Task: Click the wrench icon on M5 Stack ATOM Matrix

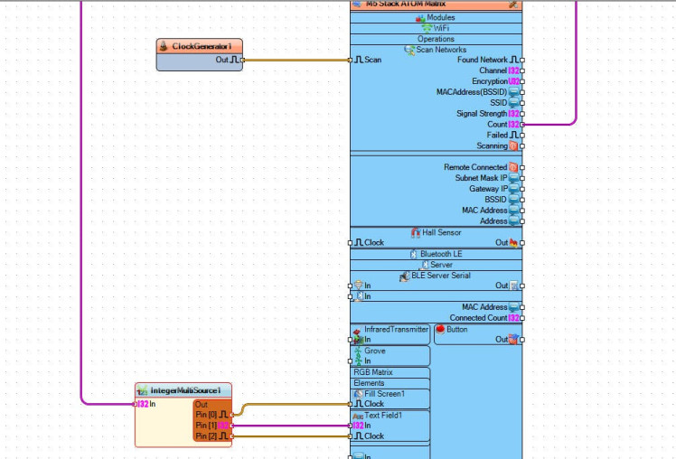Action: pos(513,5)
